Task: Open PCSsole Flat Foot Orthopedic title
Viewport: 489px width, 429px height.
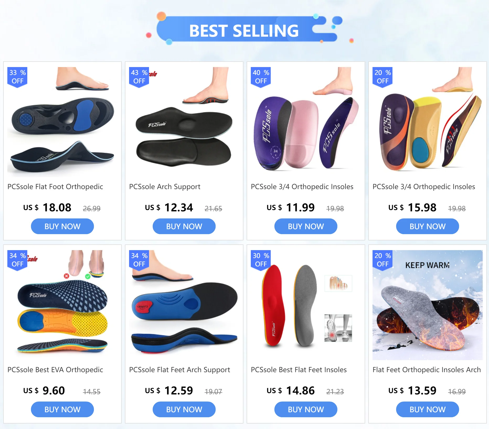Action: 55,187
